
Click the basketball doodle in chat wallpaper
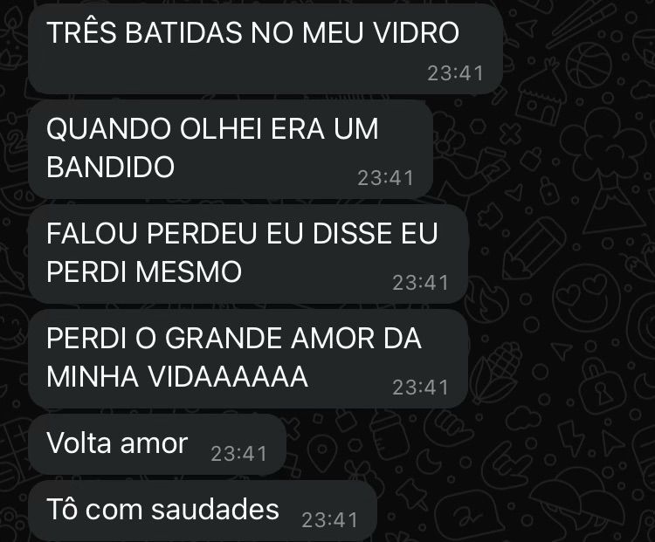(x=589, y=64)
